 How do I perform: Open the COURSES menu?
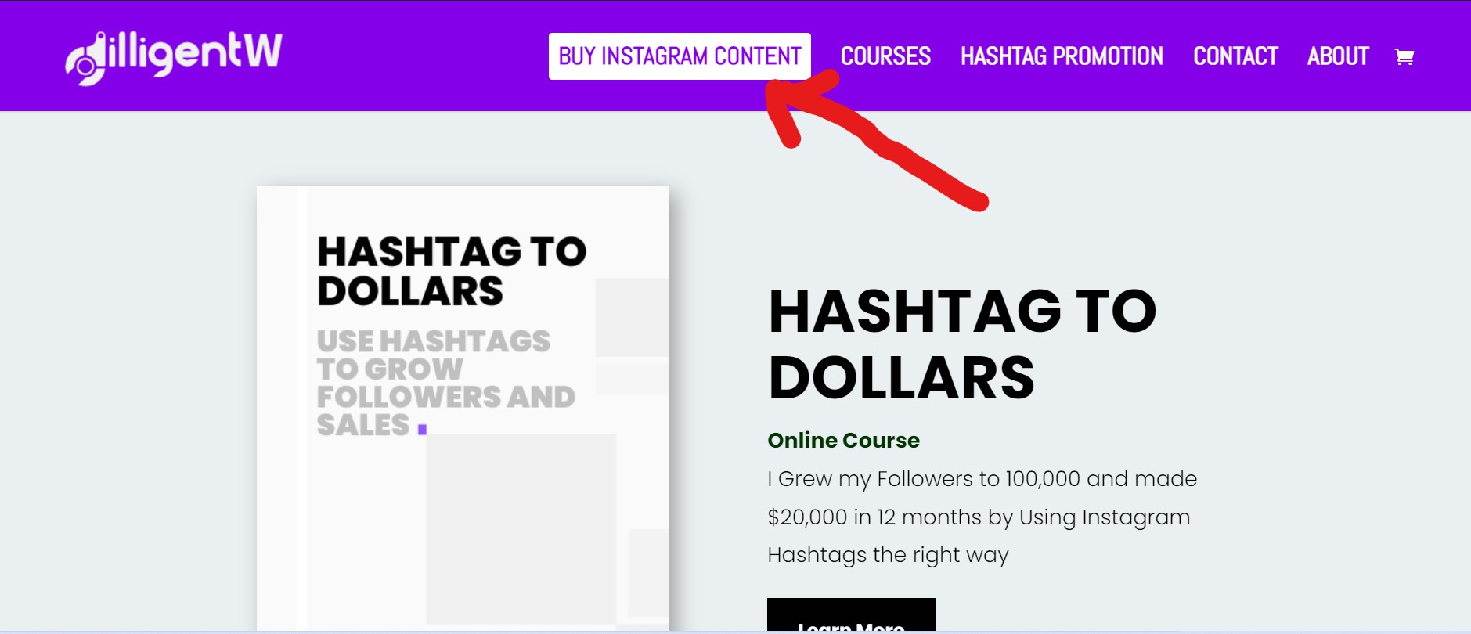pos(885,56)
